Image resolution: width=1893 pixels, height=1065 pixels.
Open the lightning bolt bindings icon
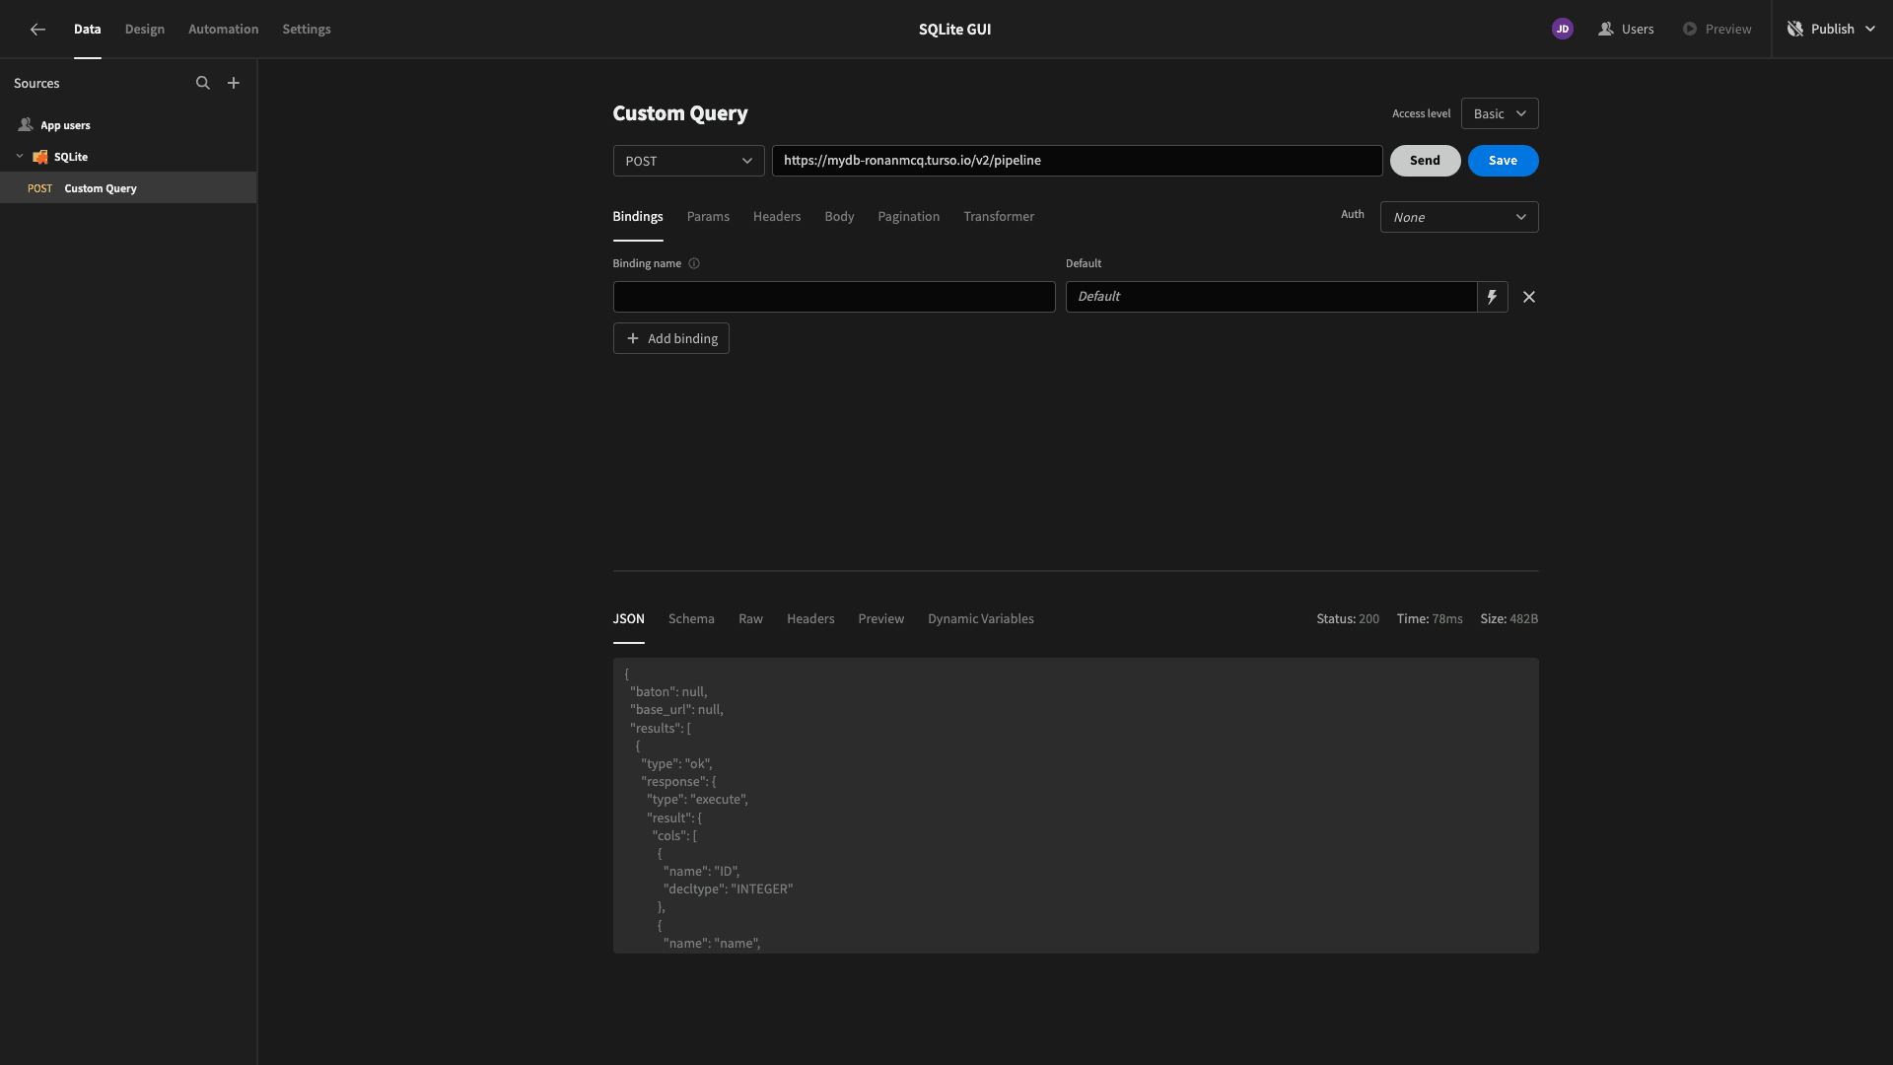[x=1492, y=297]
